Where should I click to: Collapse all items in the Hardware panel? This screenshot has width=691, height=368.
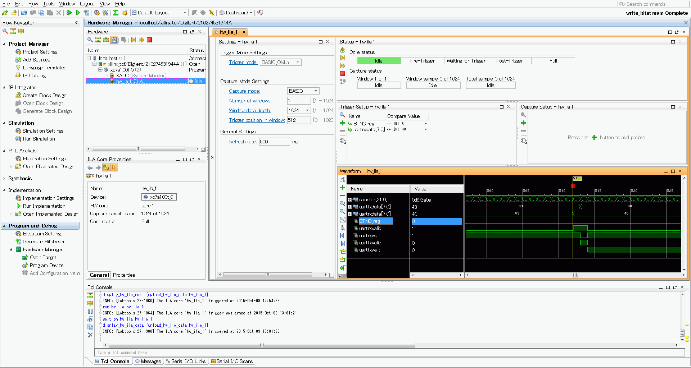click(x=98, y=40)
